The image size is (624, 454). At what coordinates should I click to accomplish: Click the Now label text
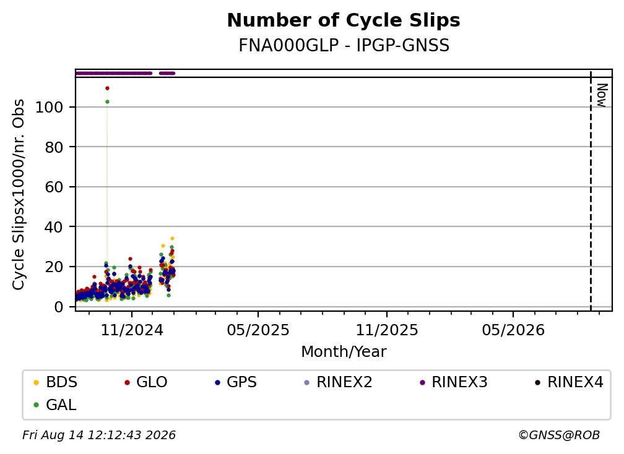click(602, 95)
